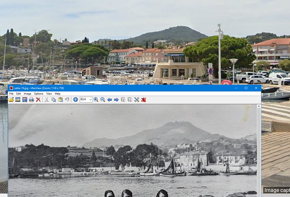Open the Slideshow toolbar icon
290x197 pixels.
tap(18, 100)
